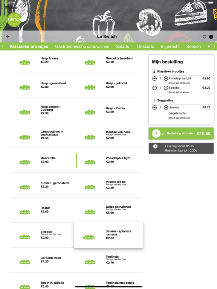The width and height of the screenshot is (217, 289).
Task: Click Bestelling afronden checkout button
Action: (181, 134)
